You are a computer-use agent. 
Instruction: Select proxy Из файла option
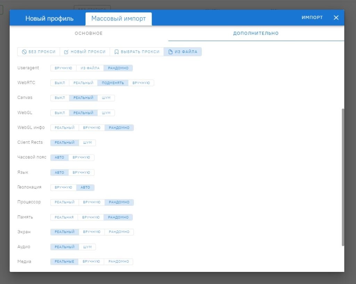183,52
